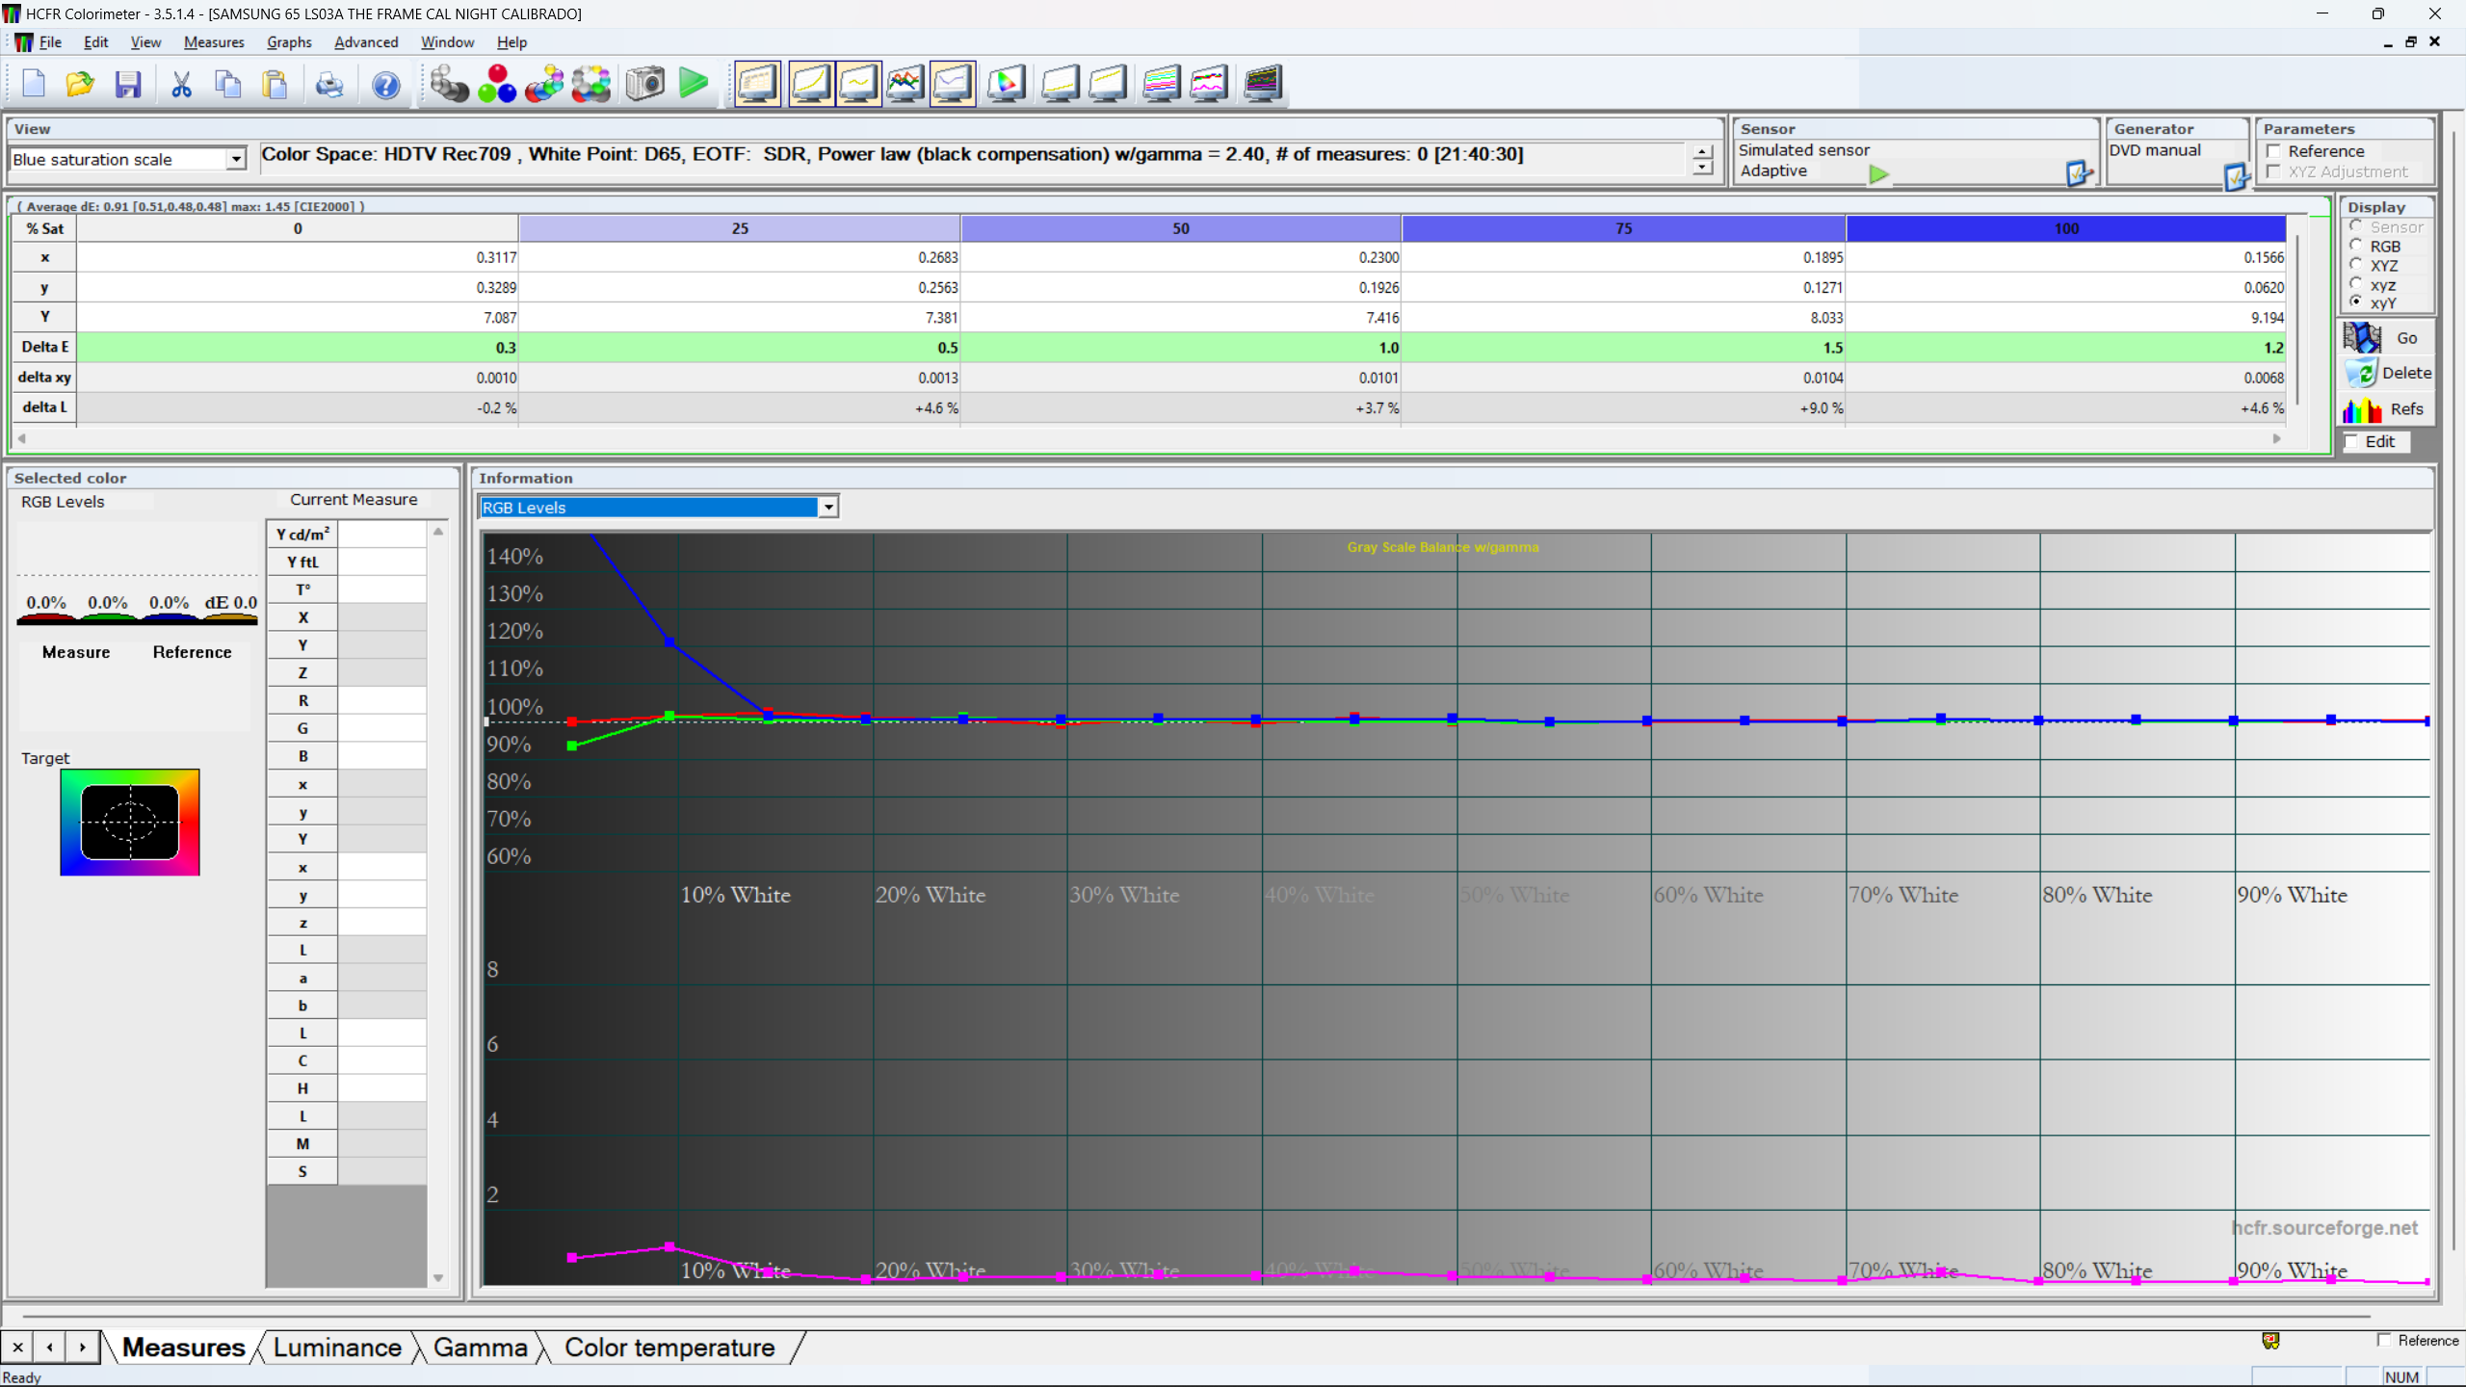The width and height of the screenshot is (2466, 1387).
Task: Expand the RGB Levels information dropdown
Action: pyautogui.click(x=827, y=508)
